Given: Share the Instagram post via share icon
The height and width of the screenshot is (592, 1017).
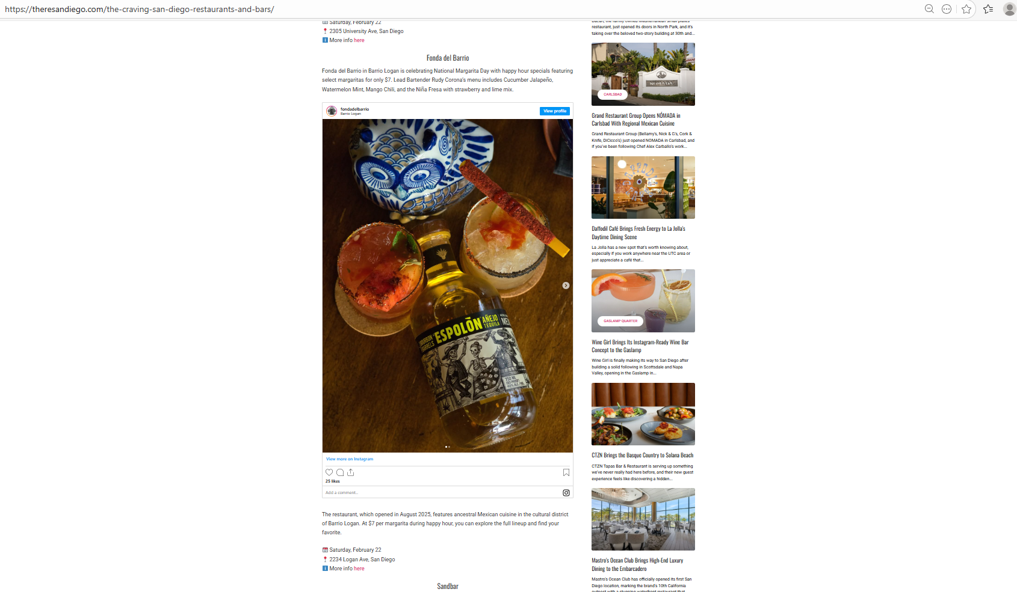Looking at the screenshot, I should click(x=351, y=472).
